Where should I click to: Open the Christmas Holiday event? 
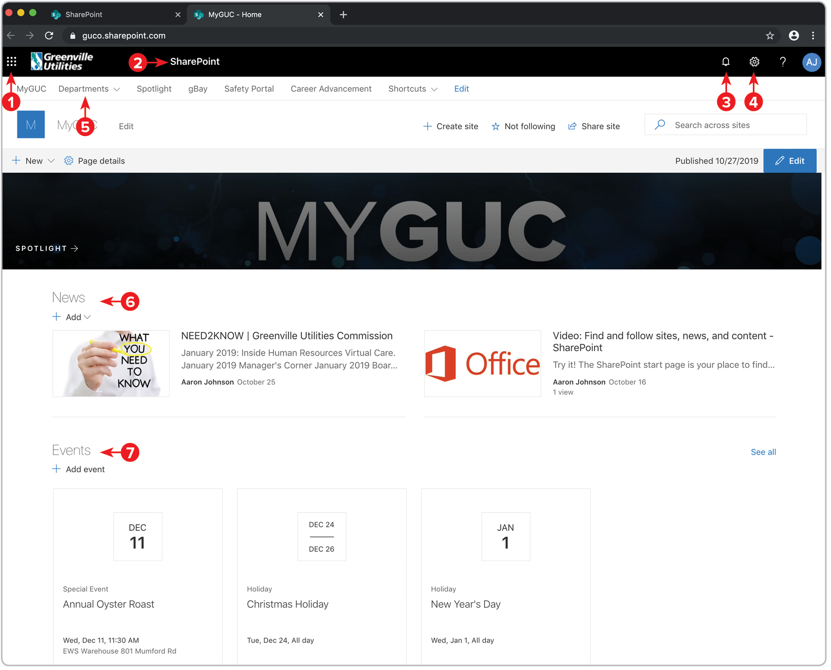(287, 604)
